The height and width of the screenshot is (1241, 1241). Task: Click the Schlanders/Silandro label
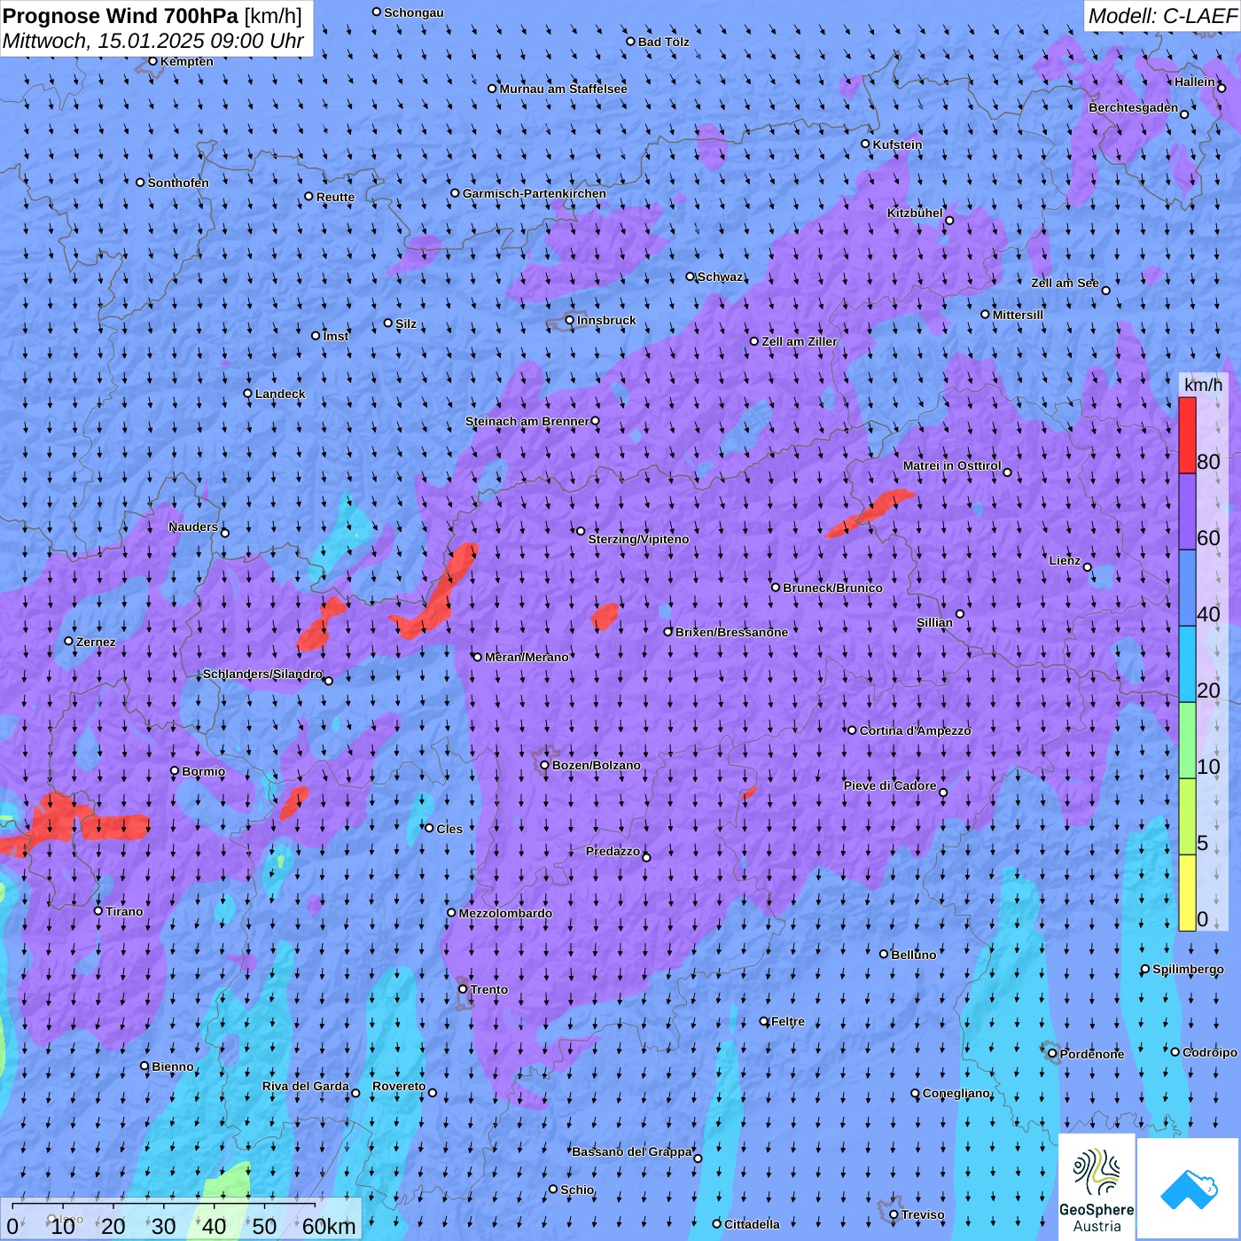click(x=263, y=674)
